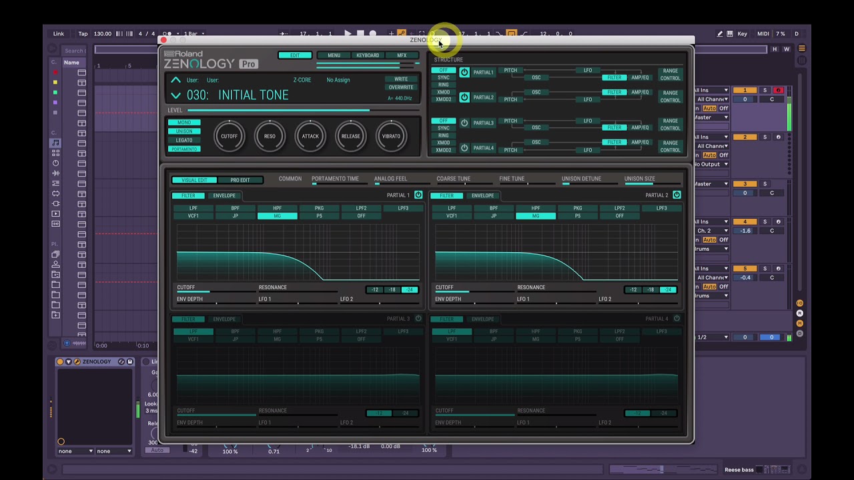Screen dimensions: 854x480
Task: Toggle PORTAMENTO mode
Action: pyautogui.click(x=184, y=149)
